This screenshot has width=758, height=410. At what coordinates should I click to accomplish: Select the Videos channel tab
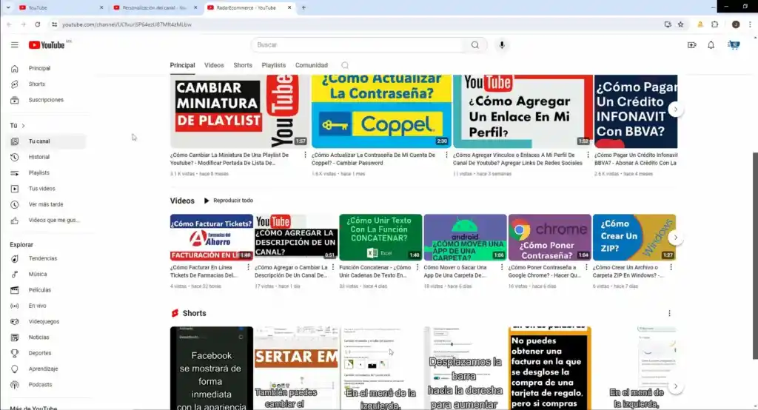click(214, 65)
